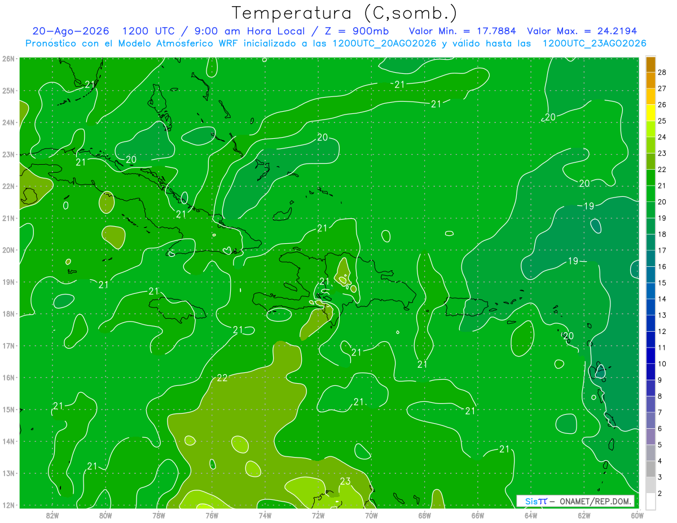
Task: Click the colorbar scale label '12'
Action: pos(662,331)
